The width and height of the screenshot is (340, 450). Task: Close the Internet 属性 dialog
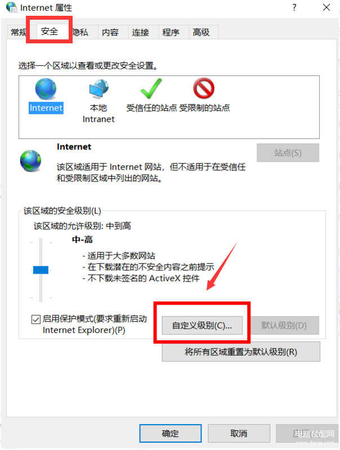point(326,7)
